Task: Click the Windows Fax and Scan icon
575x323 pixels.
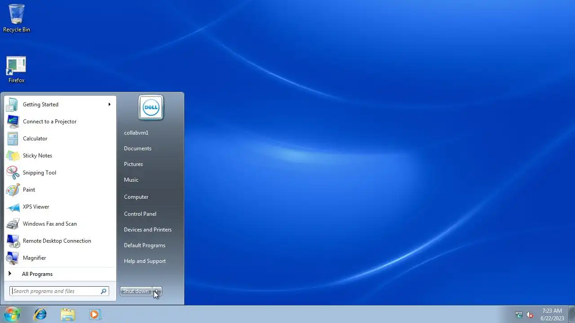Action: (13, 224)
